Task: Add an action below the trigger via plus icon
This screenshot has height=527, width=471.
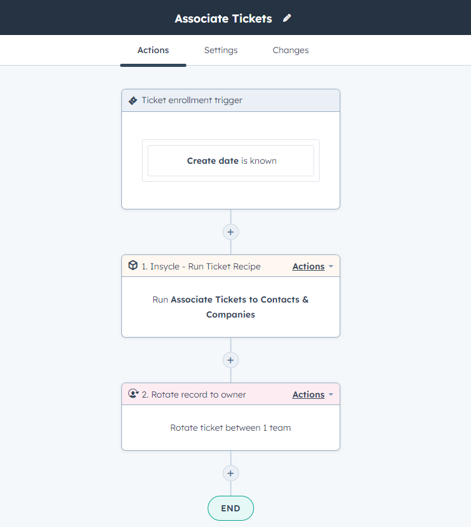Action: pos(230,231)
